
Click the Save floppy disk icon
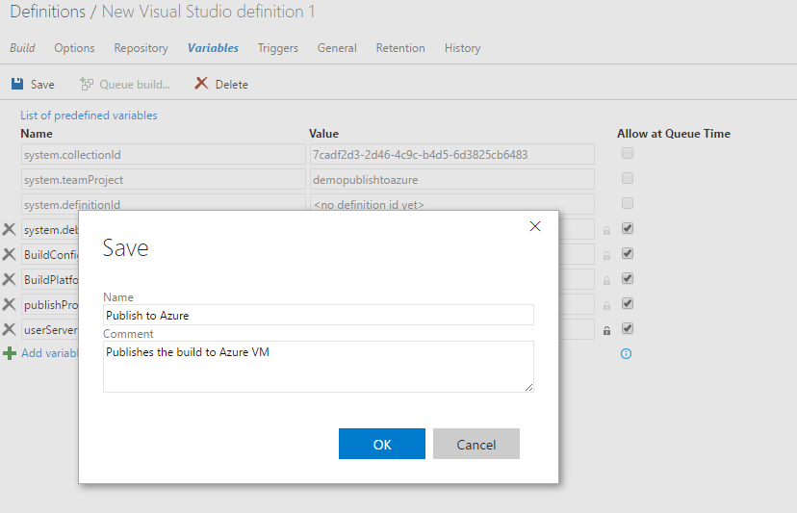[17, 84]
